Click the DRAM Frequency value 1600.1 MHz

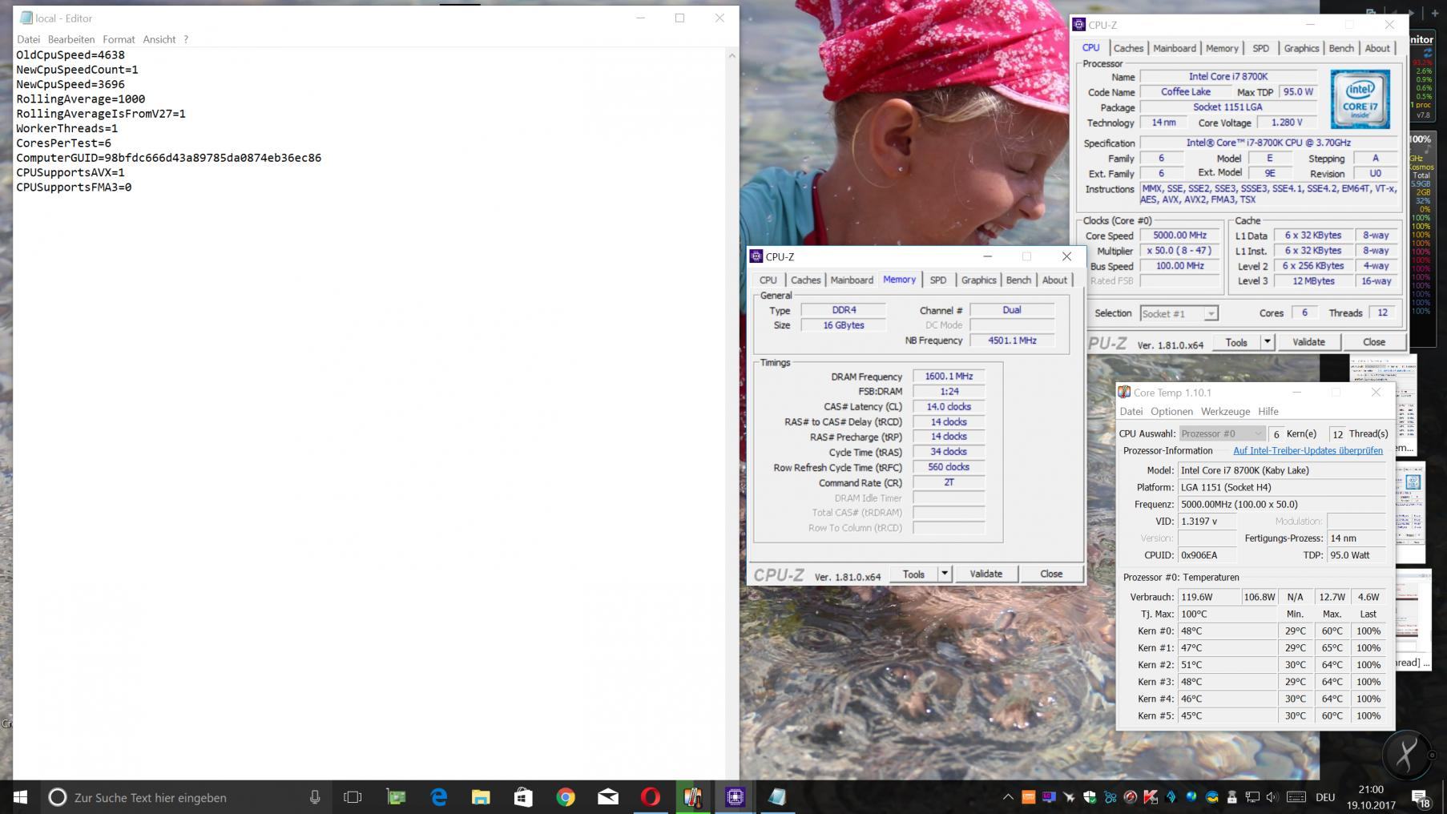[949, 377]
